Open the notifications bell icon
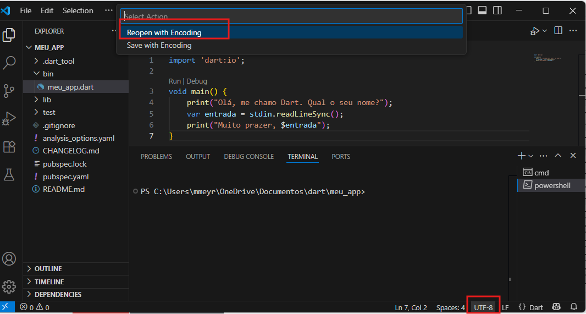 pos(574,307)
